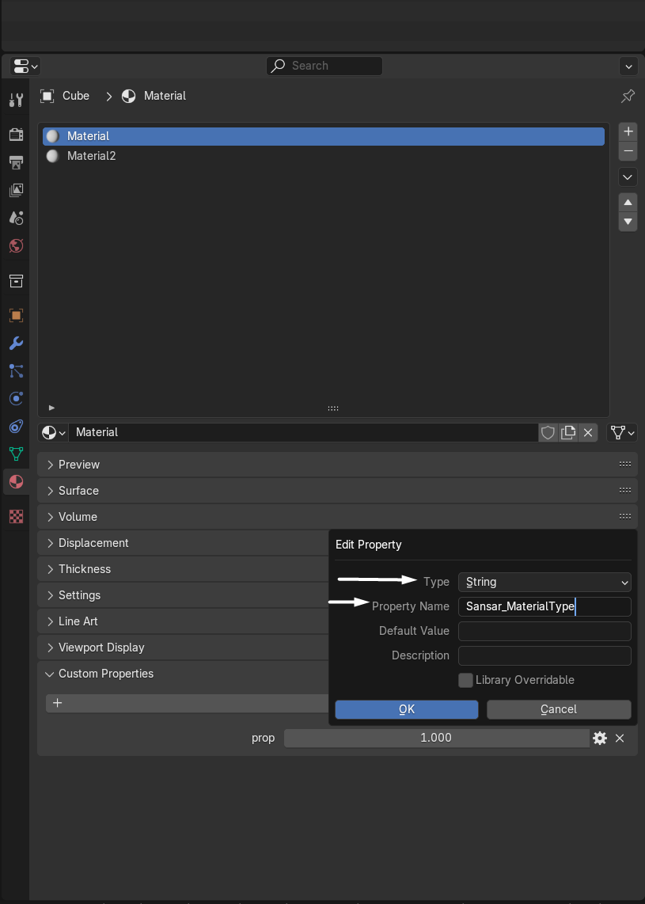
Task: Open the Tool properties tab
Action: tap(16, 100)
